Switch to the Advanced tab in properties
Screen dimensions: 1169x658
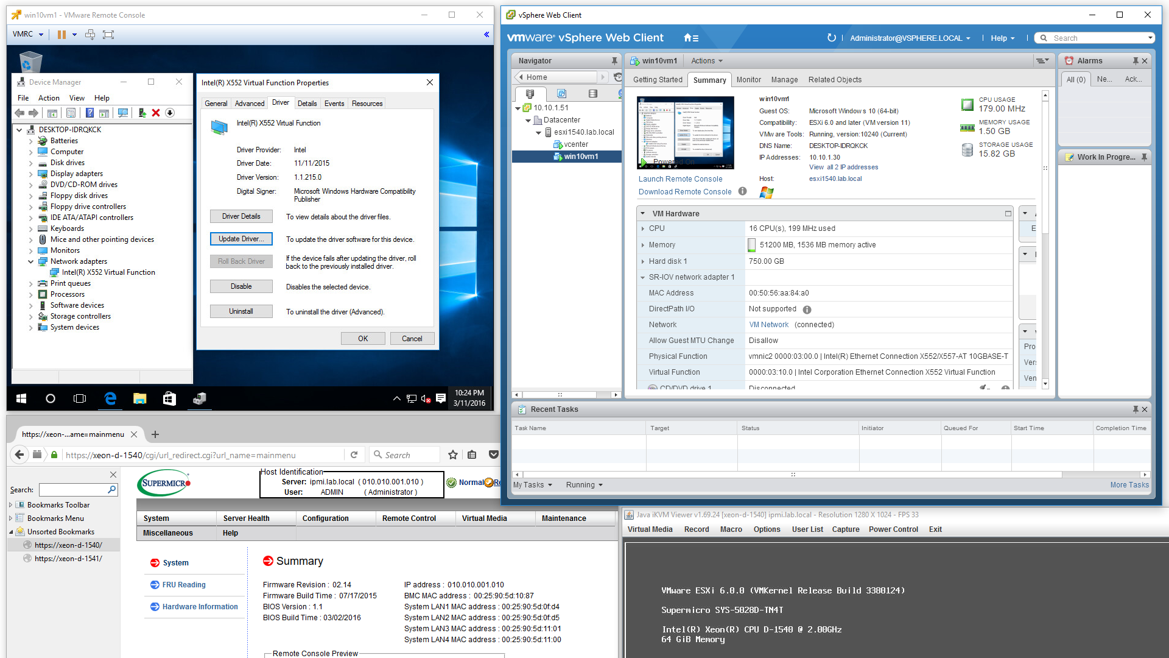250,104
